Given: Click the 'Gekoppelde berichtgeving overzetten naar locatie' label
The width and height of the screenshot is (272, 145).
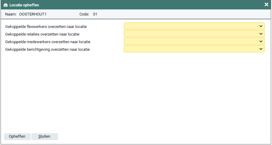Looking at the screenshot, I should click(x=47, y=49).
